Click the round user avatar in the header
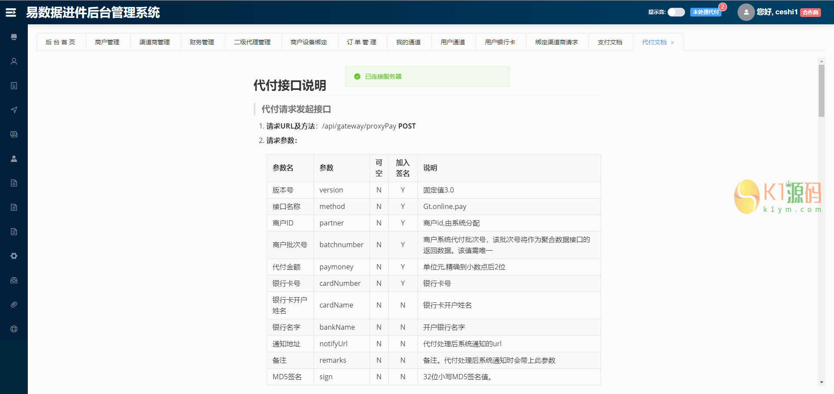 point(746,12)
